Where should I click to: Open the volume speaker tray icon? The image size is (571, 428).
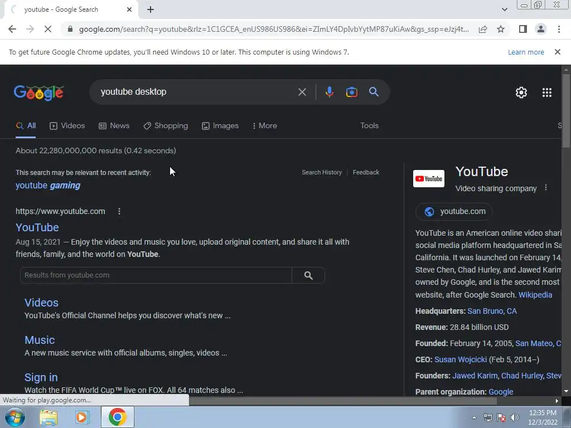click(x=514, y=417)
